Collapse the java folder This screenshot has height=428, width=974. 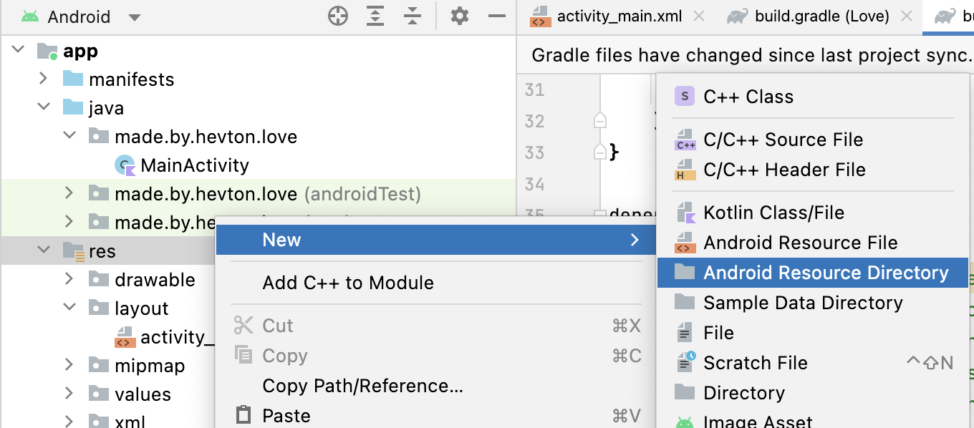click(43, 107)
